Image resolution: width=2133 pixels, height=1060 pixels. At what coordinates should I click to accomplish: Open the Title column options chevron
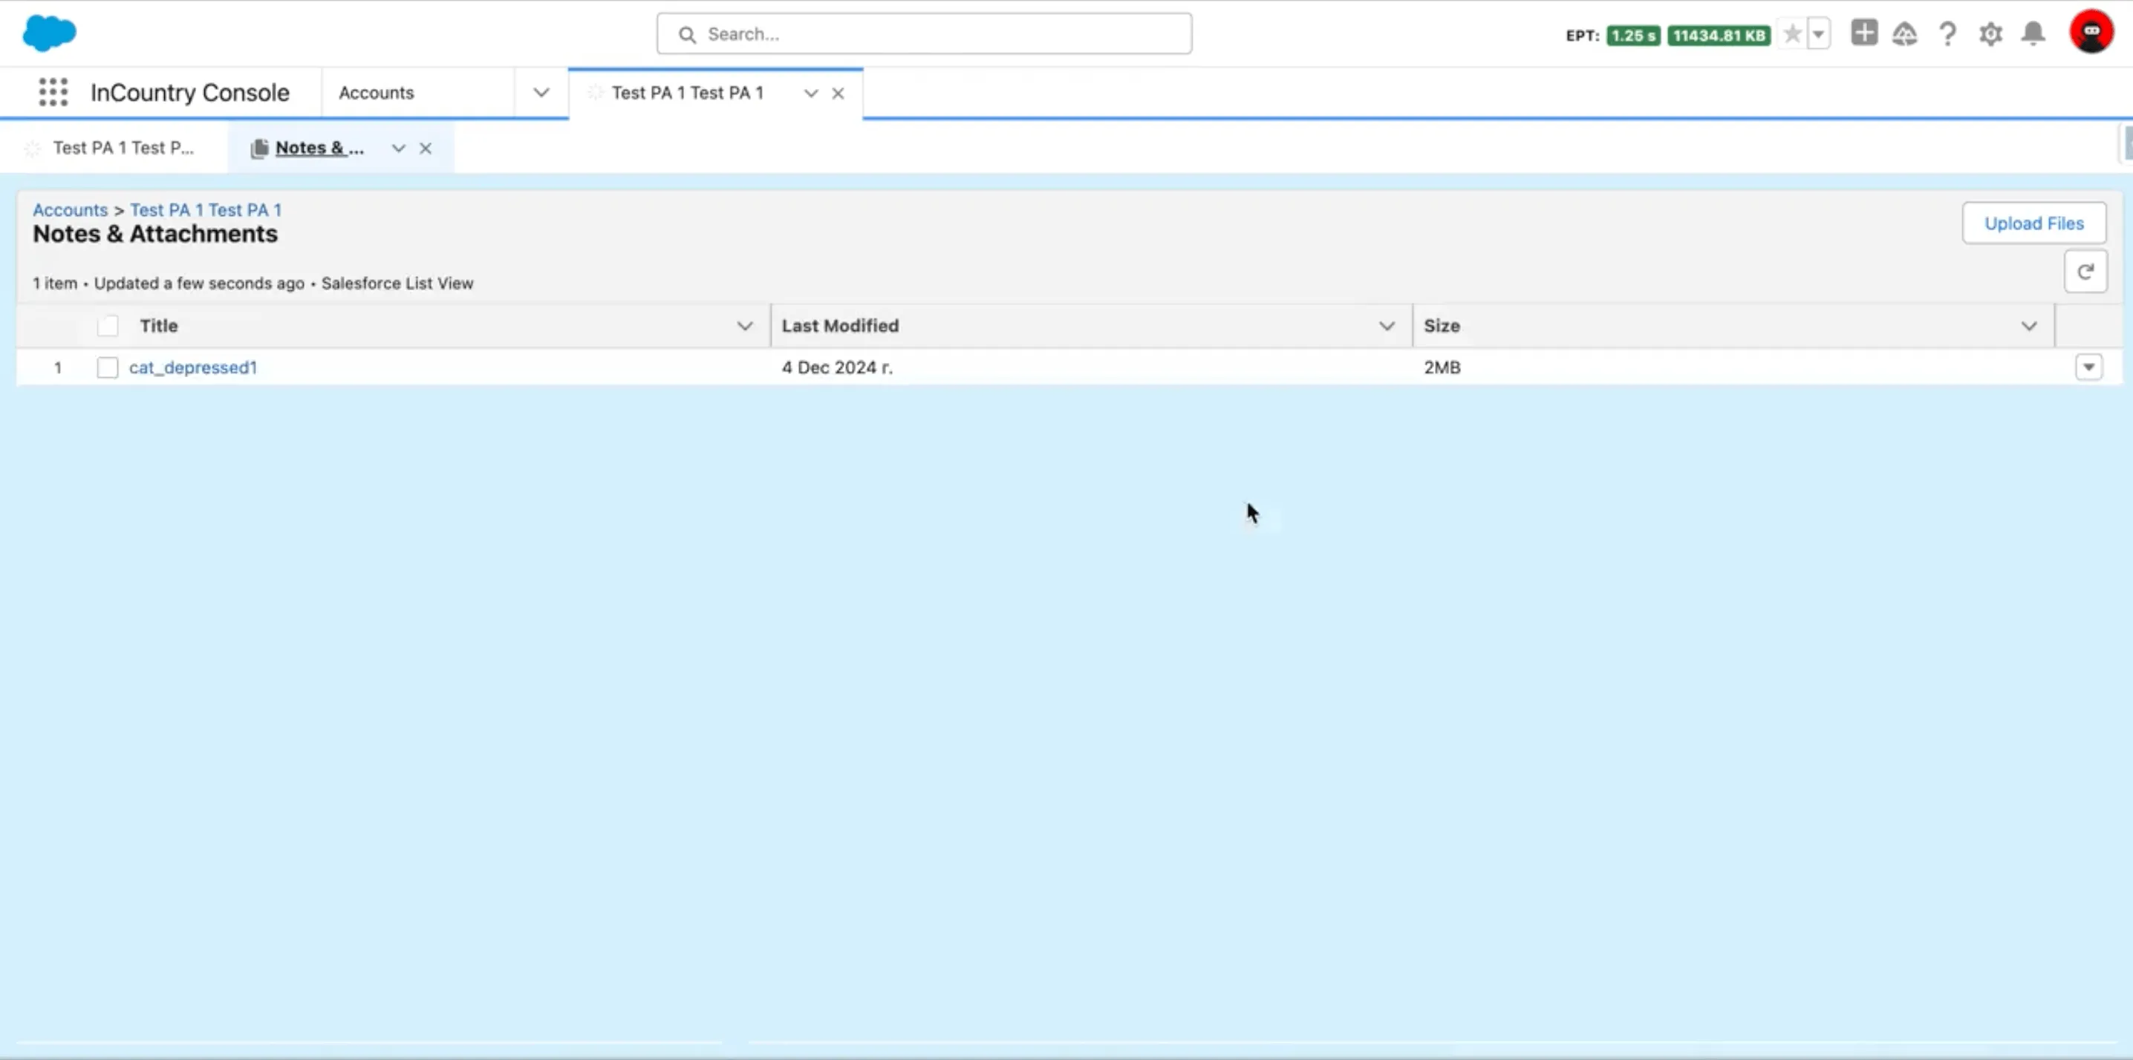pyautogui.click(x=744, y=326)
